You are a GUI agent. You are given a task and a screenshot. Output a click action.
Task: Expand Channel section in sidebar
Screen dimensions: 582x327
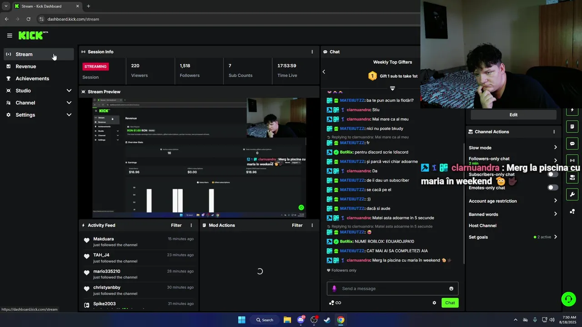click(x=69, y=103)
